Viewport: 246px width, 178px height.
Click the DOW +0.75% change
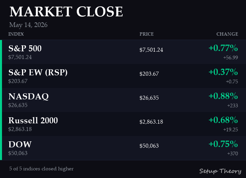(223, 144)
